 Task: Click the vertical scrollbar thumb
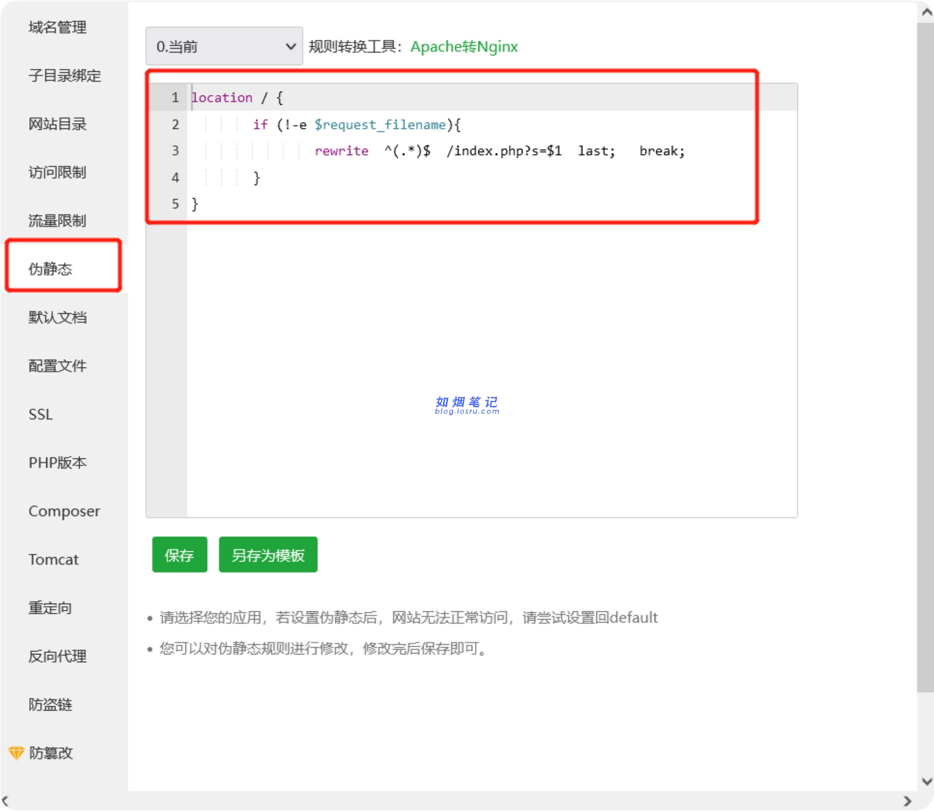point(926,357)
